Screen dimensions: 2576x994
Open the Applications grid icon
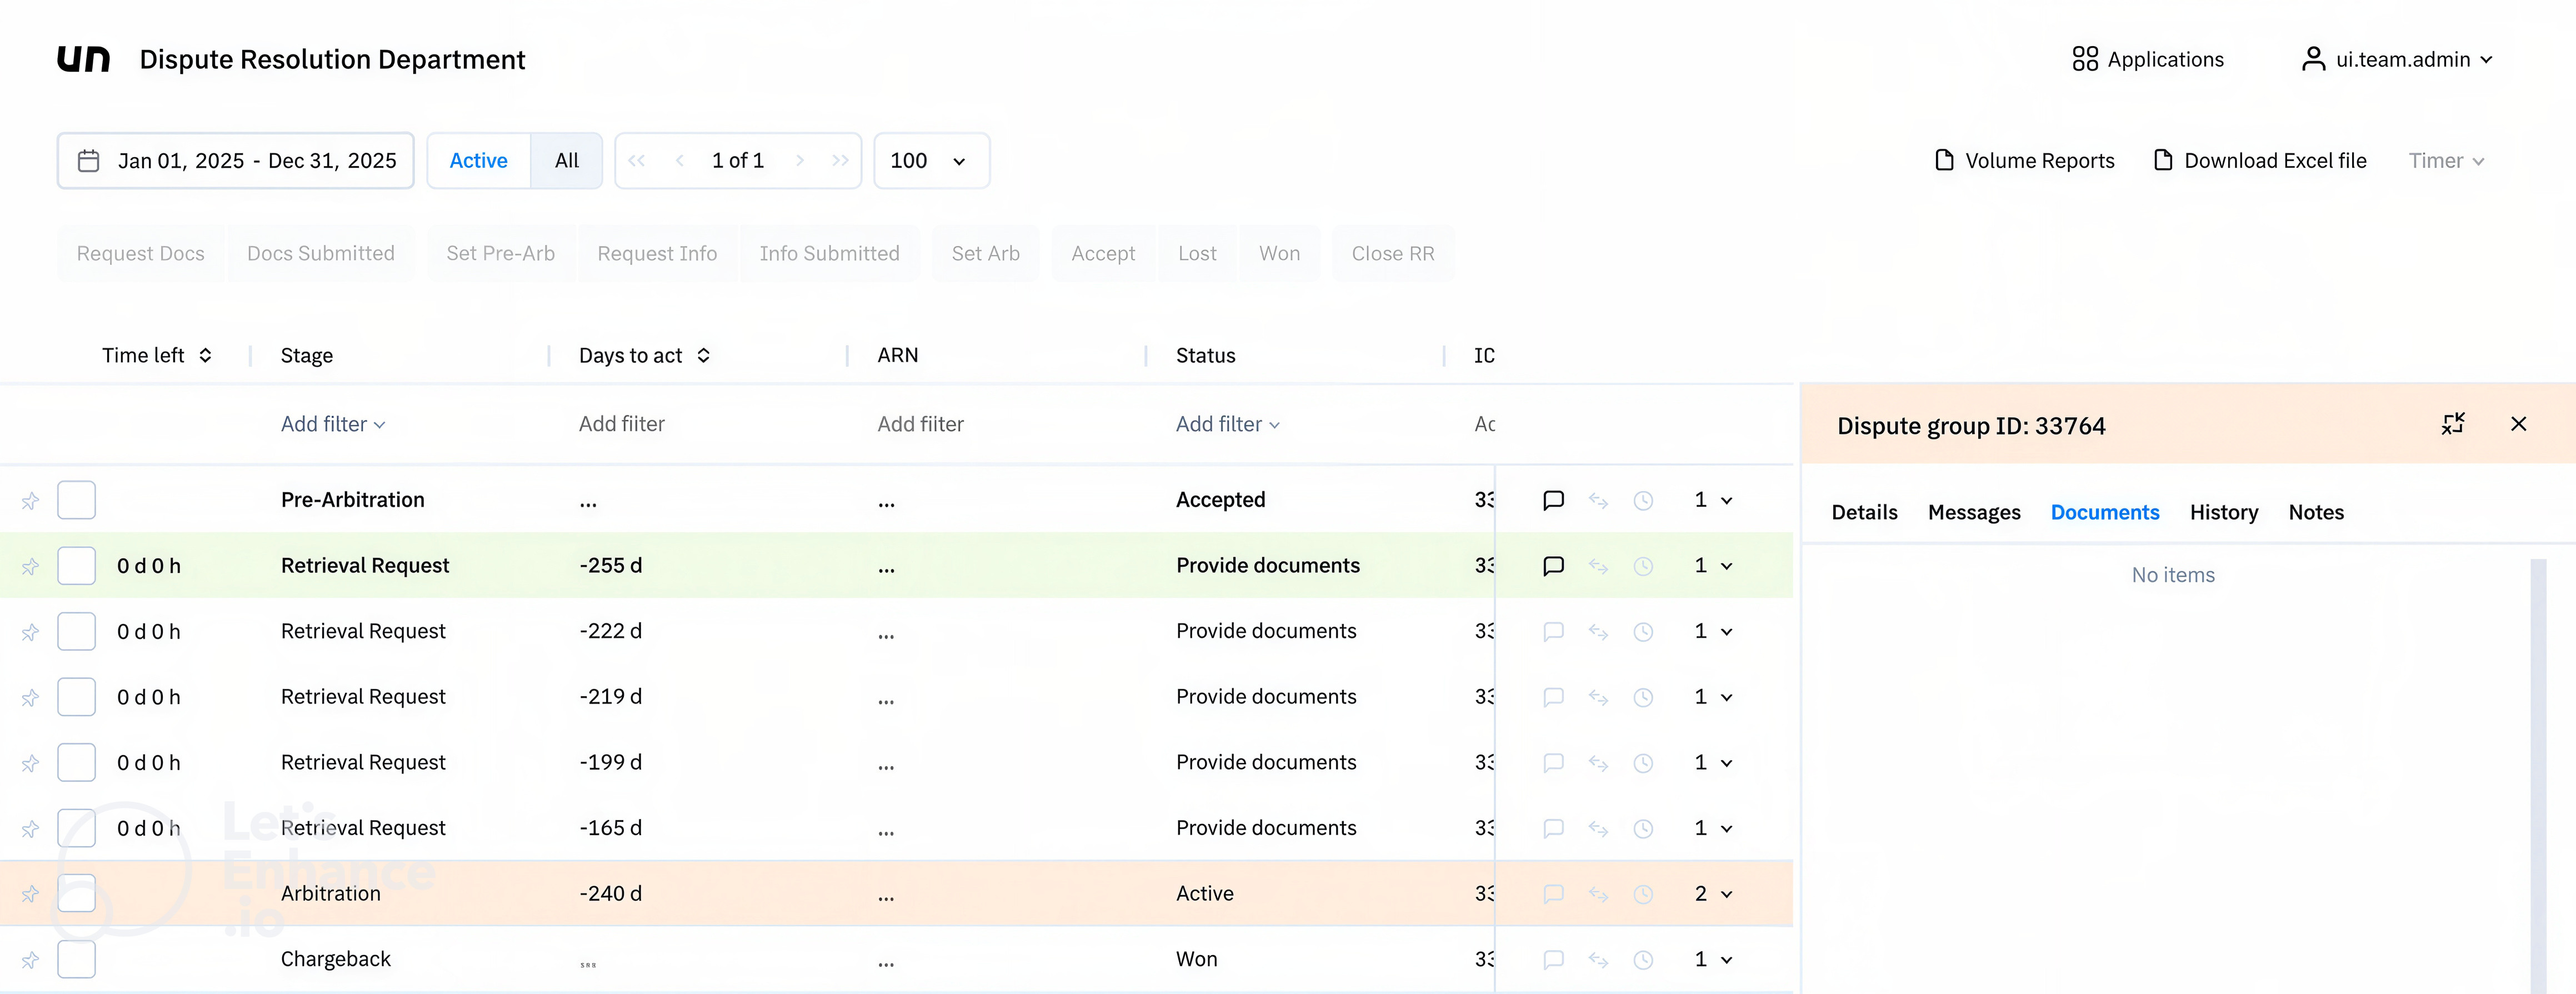click(x=2085, y=59)
